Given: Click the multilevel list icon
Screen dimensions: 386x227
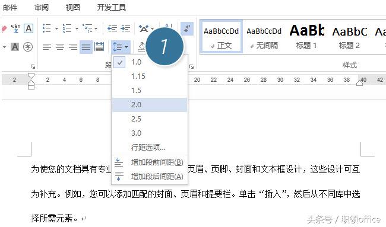Looking at the screenshot, I should pos(87,28).
